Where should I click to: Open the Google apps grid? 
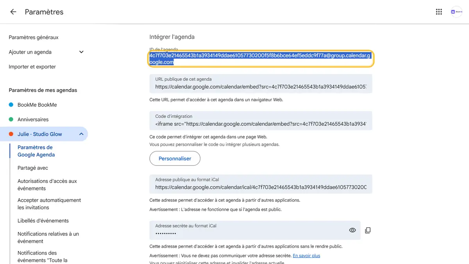[x=439, y=12]
